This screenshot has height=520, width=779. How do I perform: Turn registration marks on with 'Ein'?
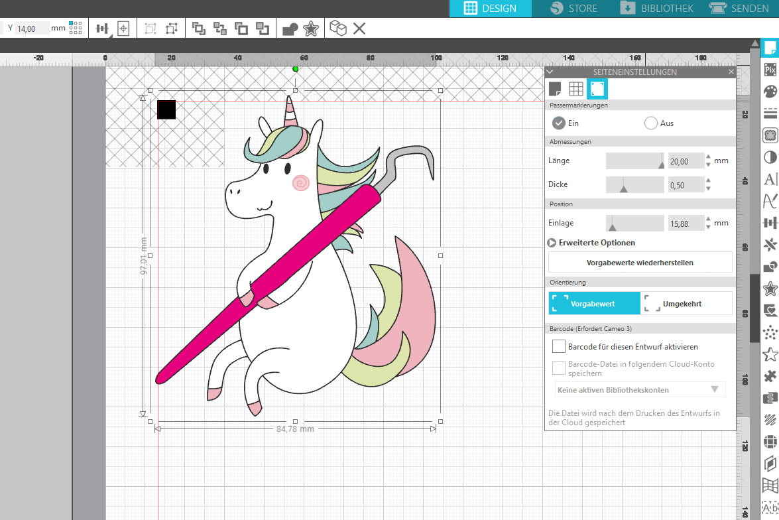559,123
